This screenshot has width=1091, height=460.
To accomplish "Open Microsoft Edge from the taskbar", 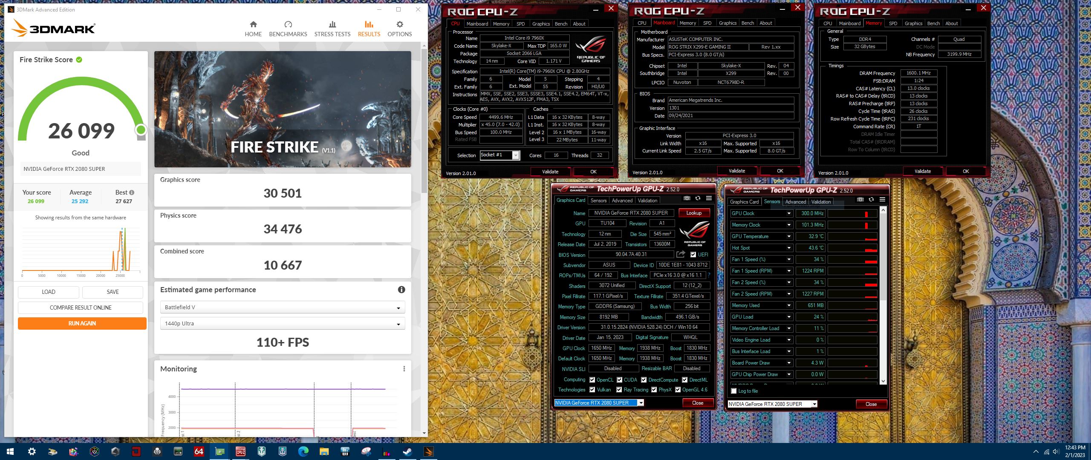I will coord(303,451).
